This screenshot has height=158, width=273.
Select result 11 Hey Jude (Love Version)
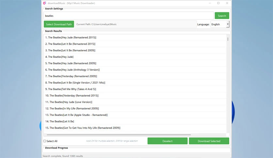(x=135, y=102)
